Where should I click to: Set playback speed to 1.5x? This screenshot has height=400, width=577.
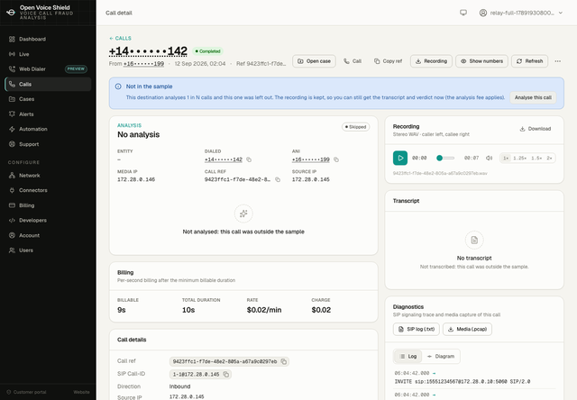click(536, 158)
